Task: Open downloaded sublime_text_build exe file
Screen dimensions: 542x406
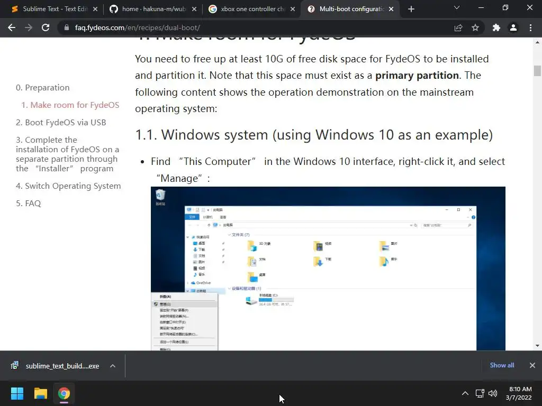Action: coord(62,366)
